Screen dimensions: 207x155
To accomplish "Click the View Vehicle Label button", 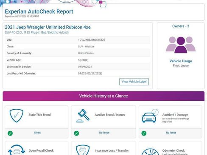I will coord(134,82).
